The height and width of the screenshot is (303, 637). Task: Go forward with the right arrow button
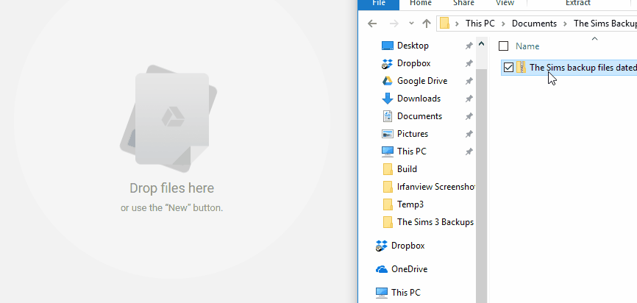(394, 24)
